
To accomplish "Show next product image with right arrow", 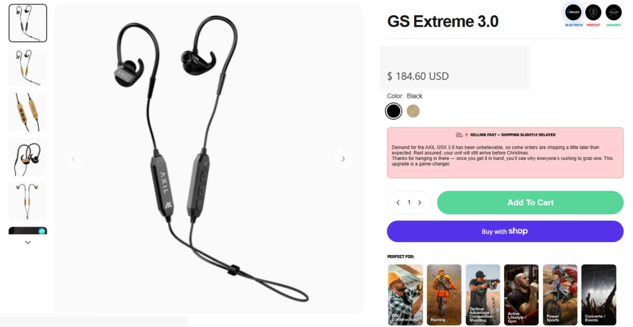I will coord(343,159).
